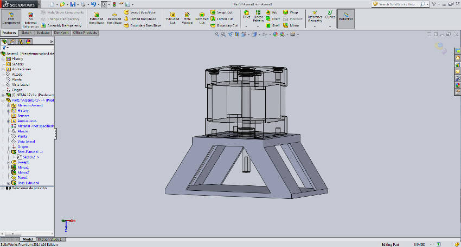461x247 pixels.
Task: Select the Draft tool
Action: coord(273,19)
